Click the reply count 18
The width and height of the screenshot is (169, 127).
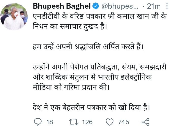coord(50,122)
